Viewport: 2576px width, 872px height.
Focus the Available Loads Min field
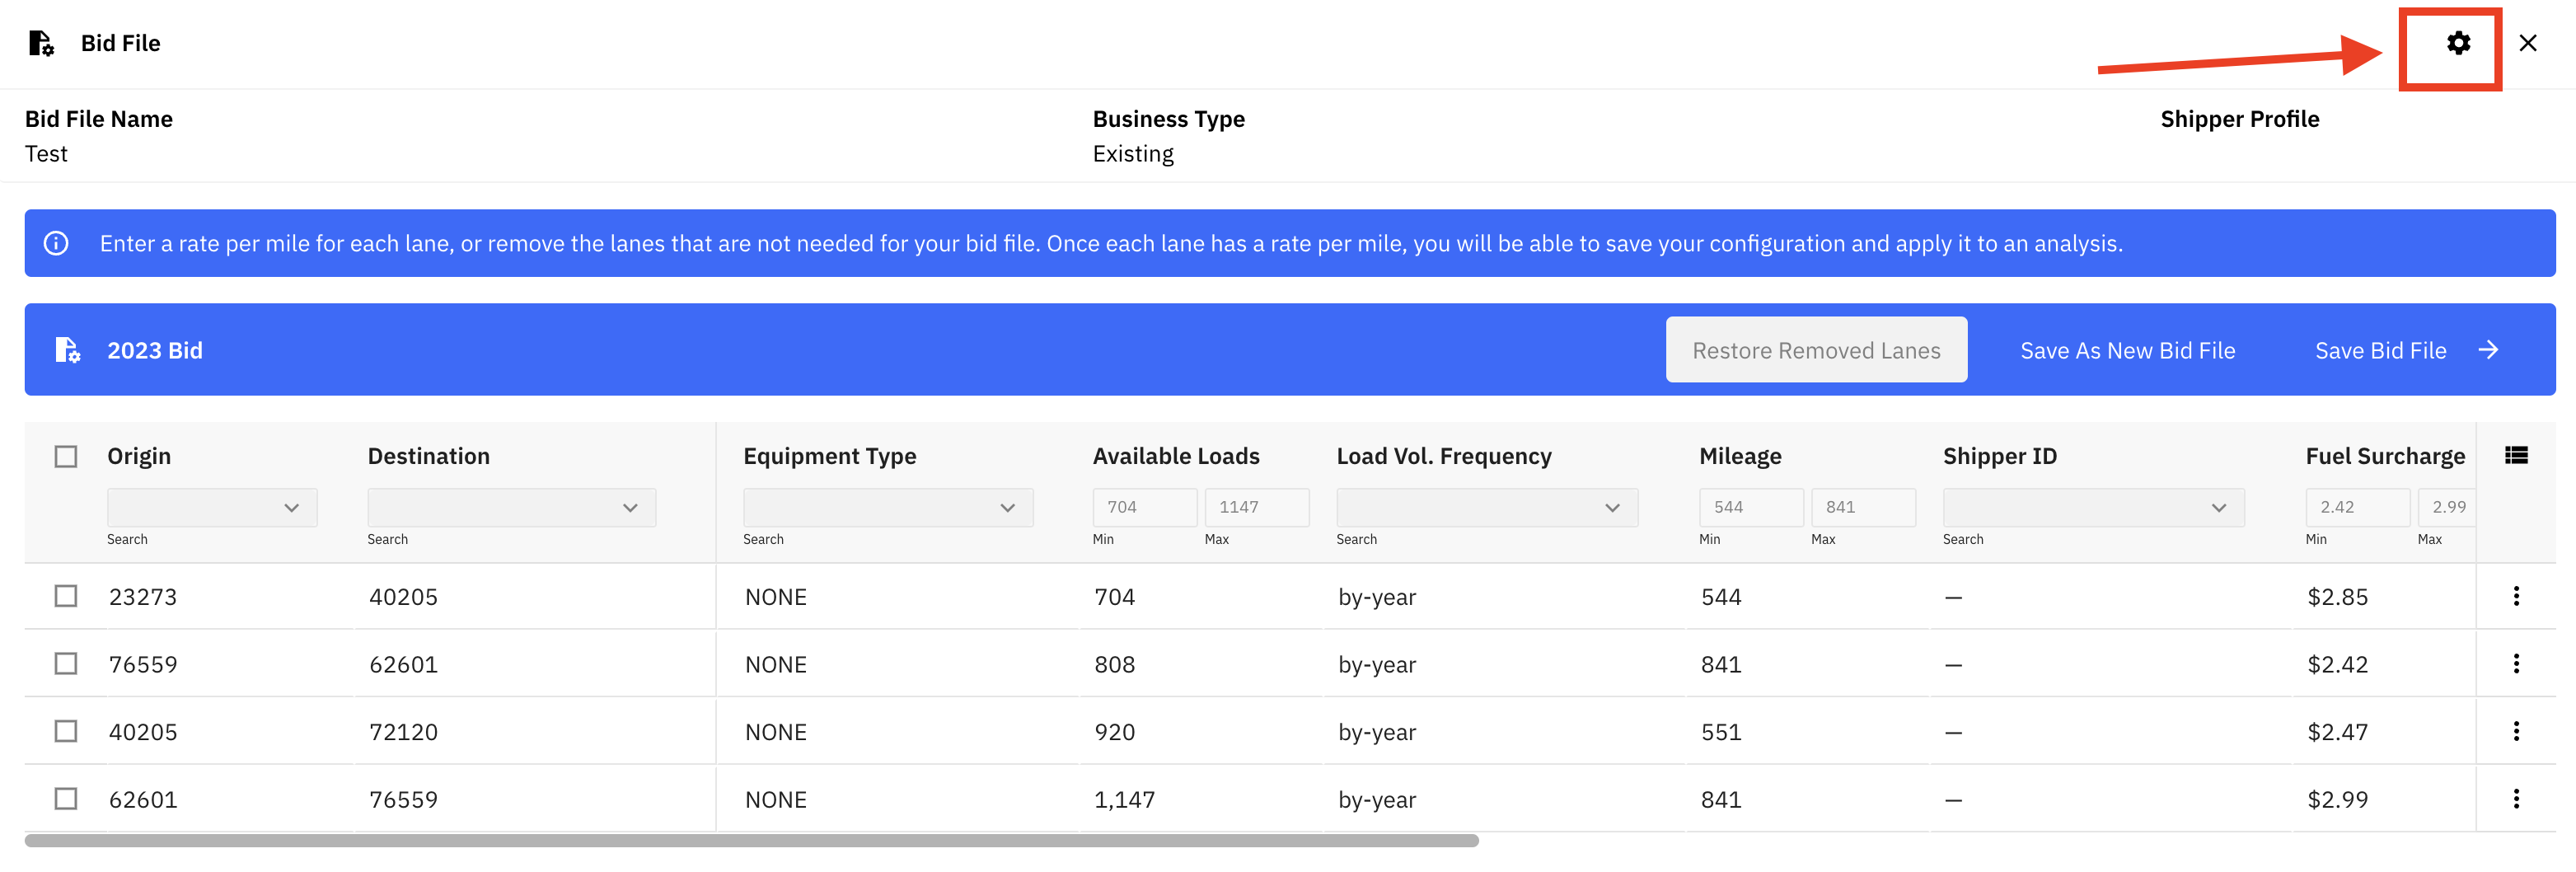tap(1144, 507)
